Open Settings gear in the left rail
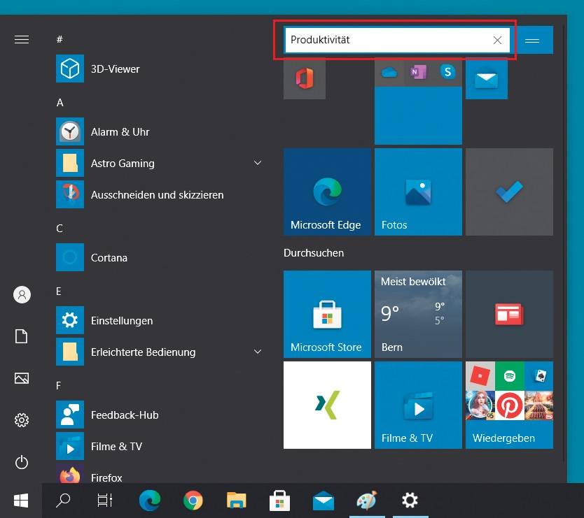The image size is (584, 518). tap(22, 420)
